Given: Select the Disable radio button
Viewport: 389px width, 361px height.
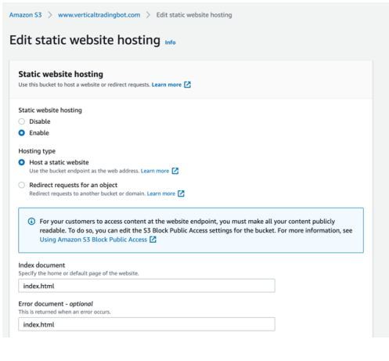Looking at the screenshot, I should tap(22, 121).
